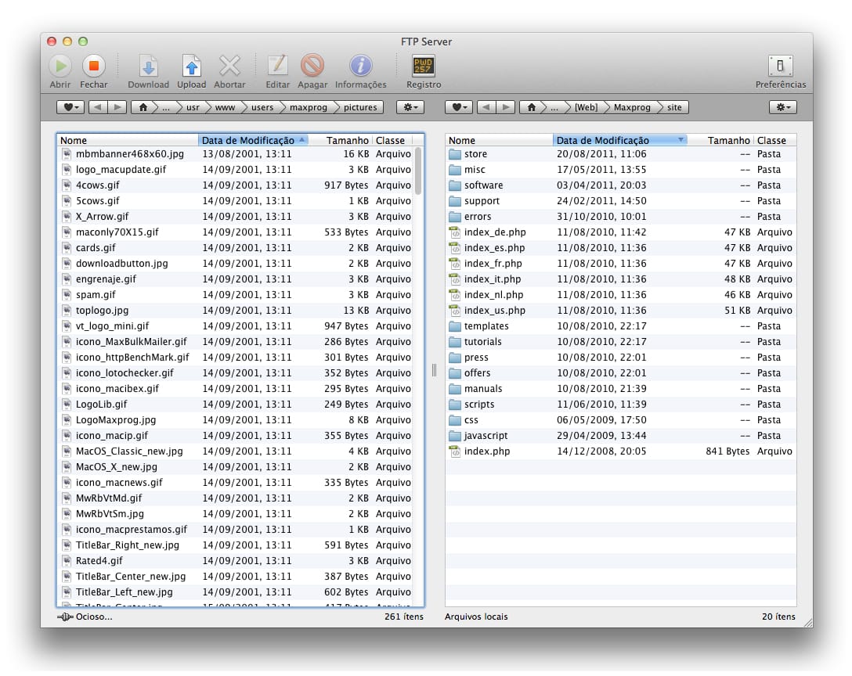Click the orange Fechar stop icon
852x676 pixels.
tap(94, 66)
